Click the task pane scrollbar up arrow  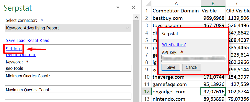click(136, 18)
